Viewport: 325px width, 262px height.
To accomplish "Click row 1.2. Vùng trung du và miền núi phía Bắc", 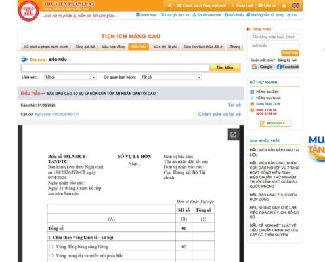I will click(x=131, y=255).
